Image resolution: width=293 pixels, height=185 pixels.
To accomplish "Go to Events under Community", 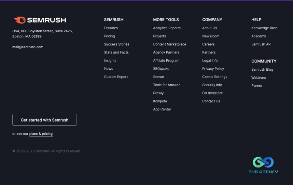I will 257,86.
